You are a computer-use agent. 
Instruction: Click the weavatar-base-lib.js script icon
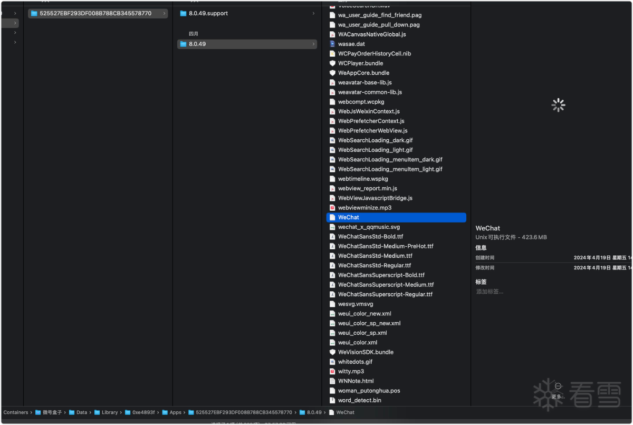coord(332,82)
